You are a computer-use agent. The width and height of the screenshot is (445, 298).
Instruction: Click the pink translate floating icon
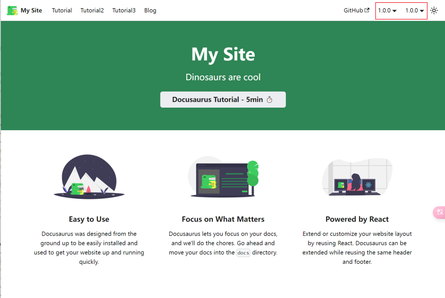click(x=439, y=212)
